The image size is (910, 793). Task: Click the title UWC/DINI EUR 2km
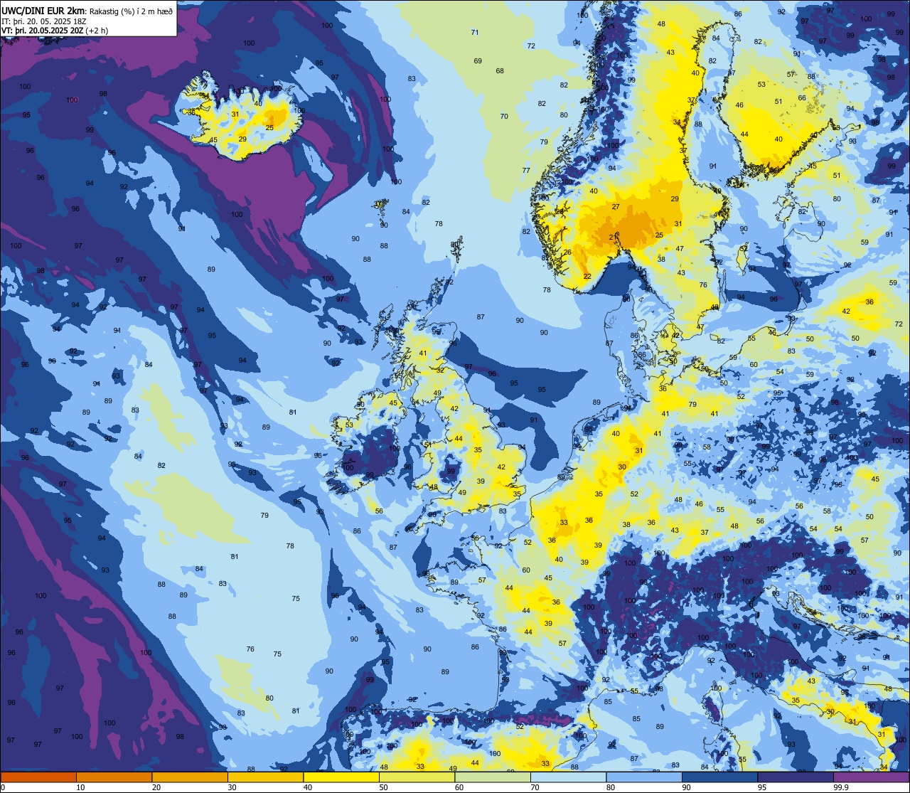pos(44,11)
